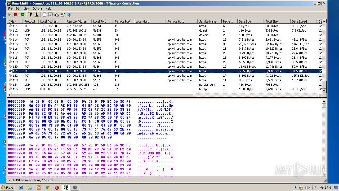Sort by the Index column header
Image resolution: width=339 pixels, height=191 pixels.
coord(15,21)
